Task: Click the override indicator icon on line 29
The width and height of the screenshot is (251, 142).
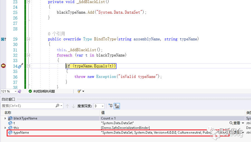Action: point(3,39)
